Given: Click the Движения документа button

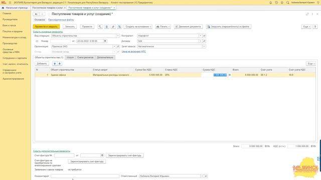Looking at the screenshot, I should [x=189, y=26].
